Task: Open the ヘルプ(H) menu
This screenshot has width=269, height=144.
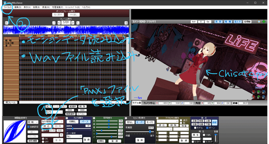Action: pos(86,7)
